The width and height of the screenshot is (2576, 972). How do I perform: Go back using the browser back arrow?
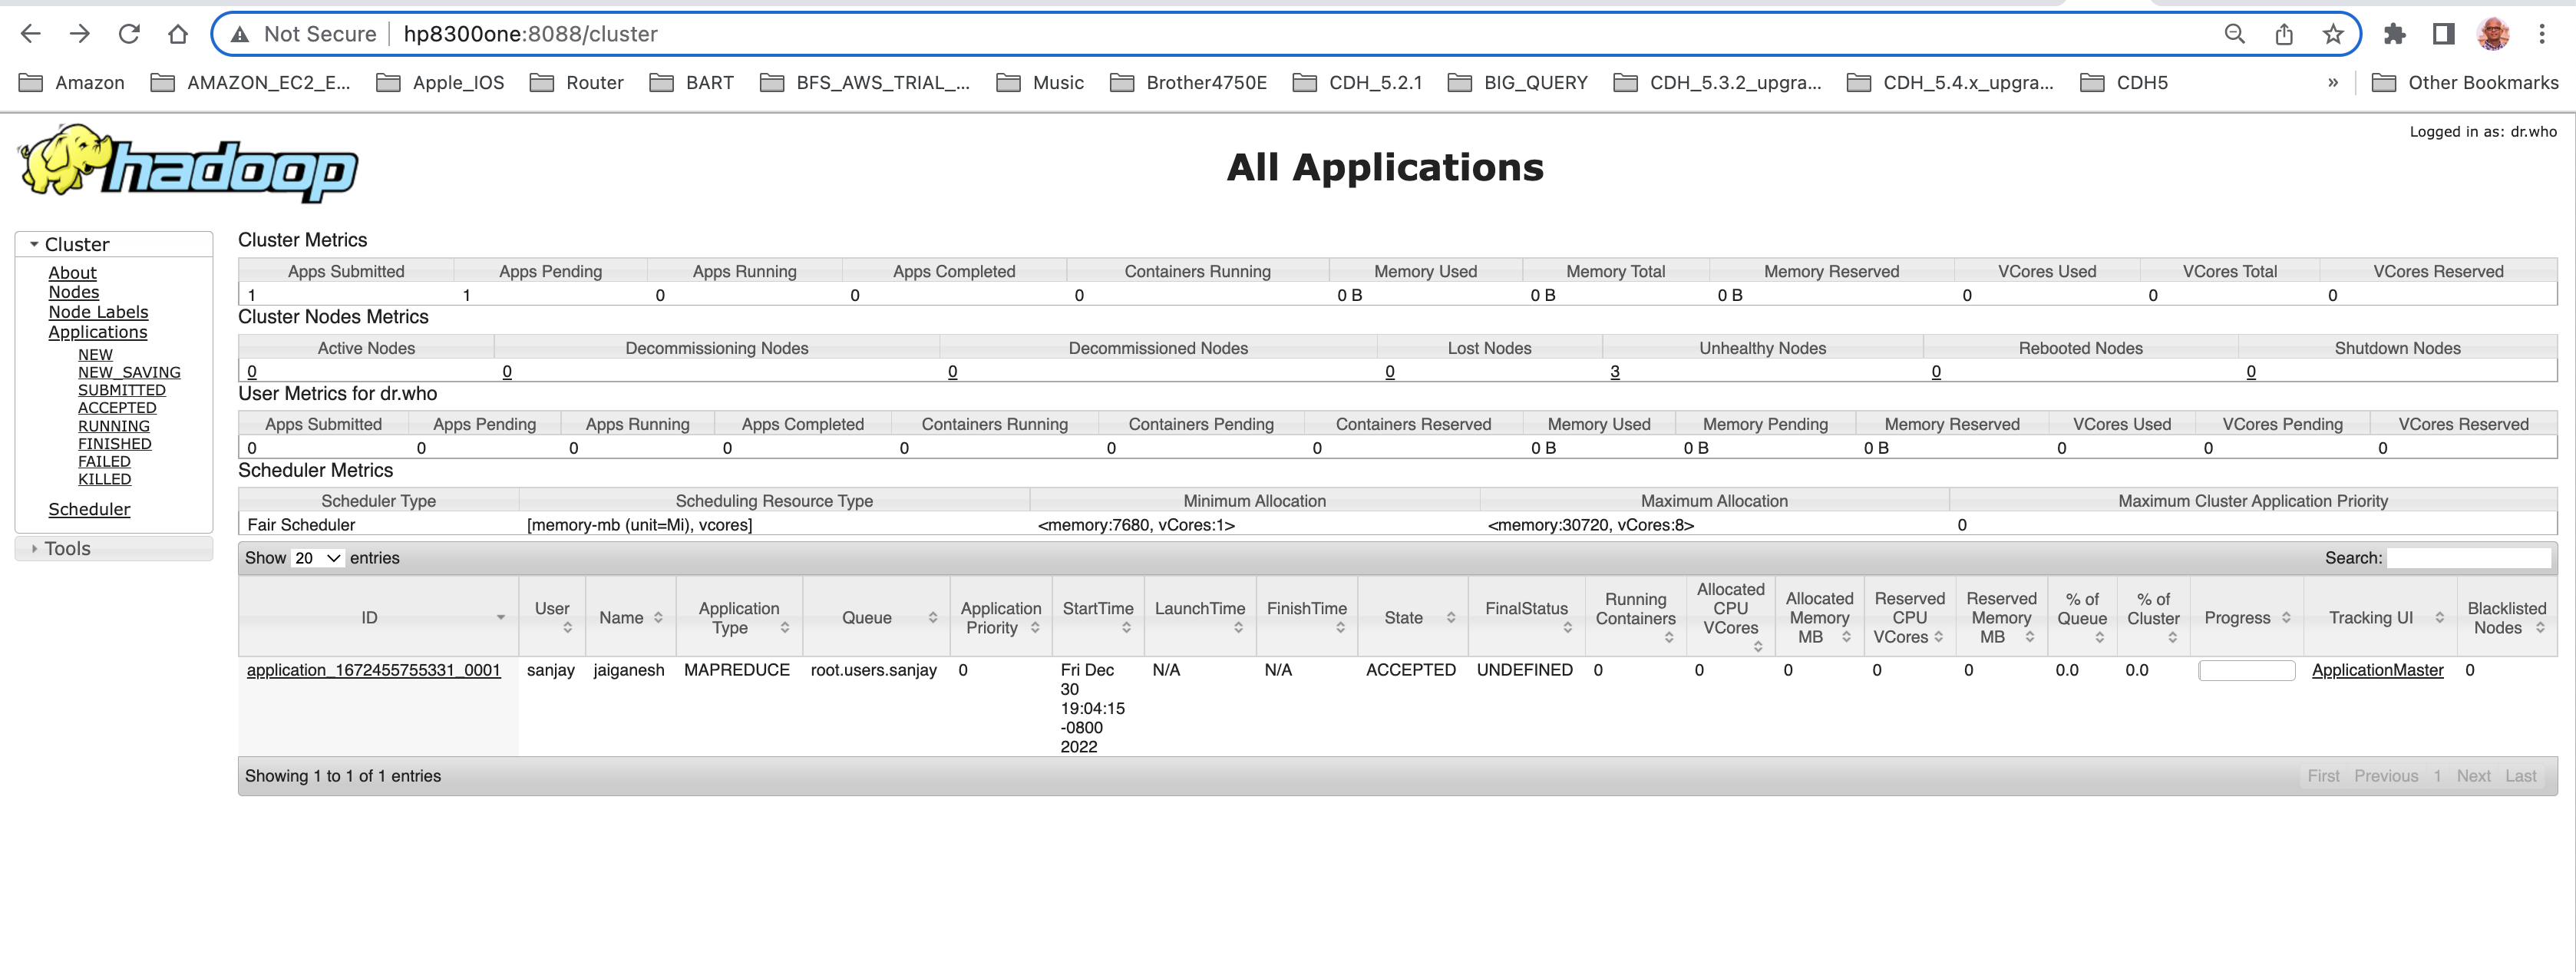[x=31, y=33]
